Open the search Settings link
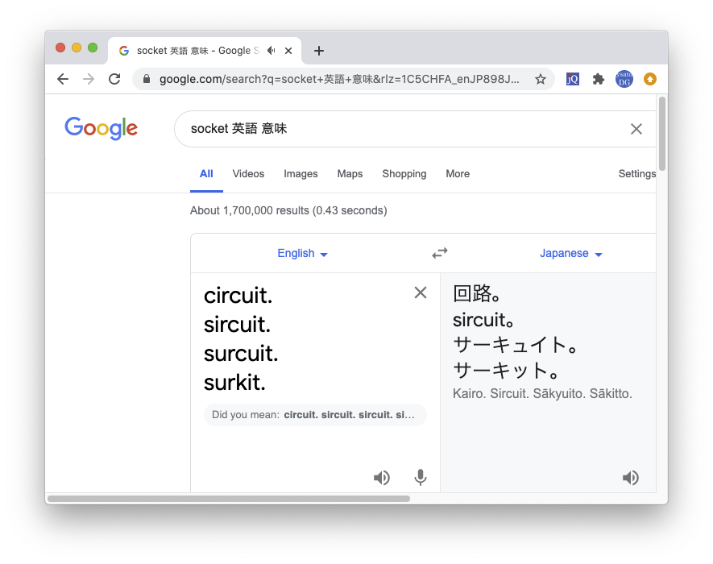This screenshot has height=564, width=713. point(636,174)
